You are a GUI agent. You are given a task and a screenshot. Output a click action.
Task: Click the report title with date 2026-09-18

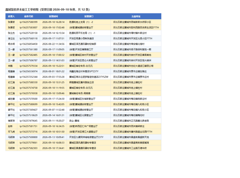(x=48, y=10)
